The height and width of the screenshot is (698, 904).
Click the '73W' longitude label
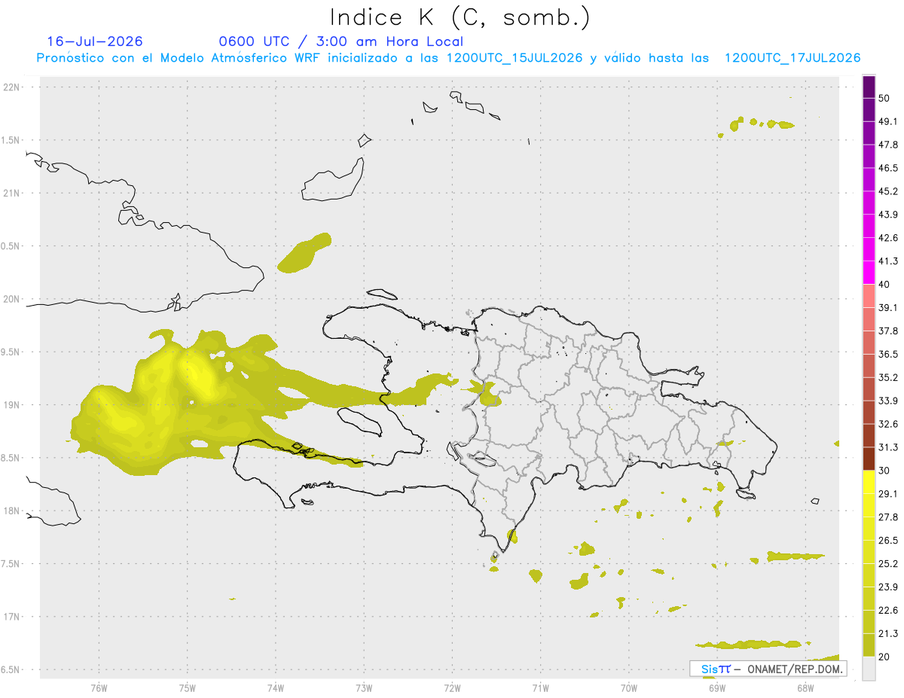click(364, 688)
